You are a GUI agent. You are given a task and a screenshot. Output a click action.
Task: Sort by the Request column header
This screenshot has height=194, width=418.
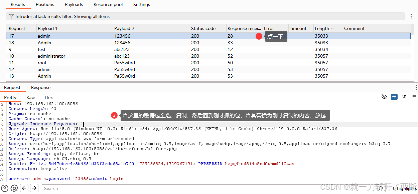point(21,28)
